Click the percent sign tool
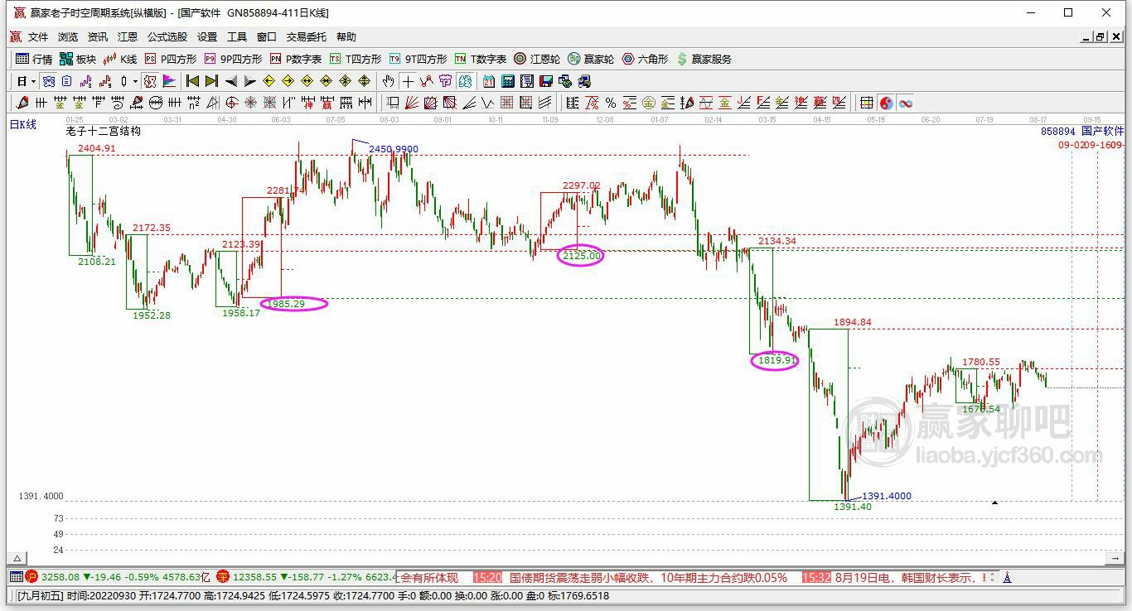Viewport: 1132px width, 611px height. pyautogui.click(x=611, y=103)
